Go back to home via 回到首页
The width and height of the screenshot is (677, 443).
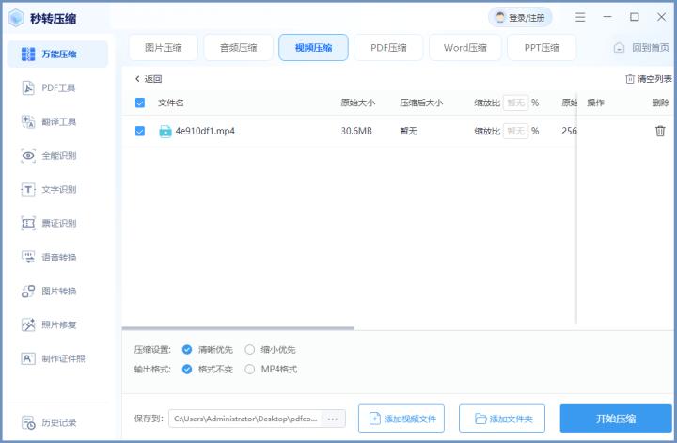(641, 47)
